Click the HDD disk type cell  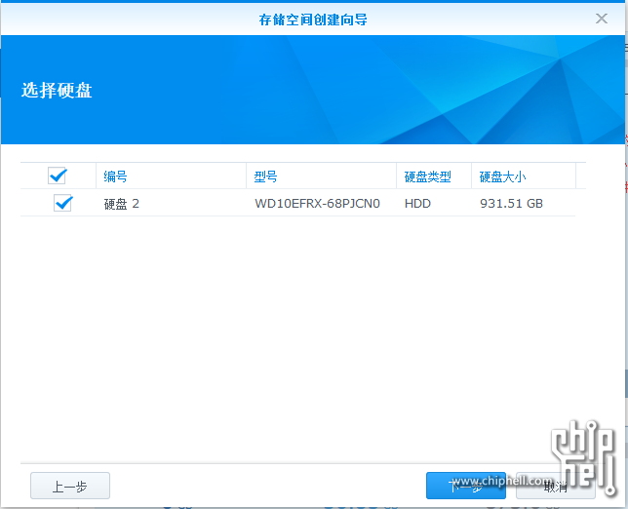point(417,204)
